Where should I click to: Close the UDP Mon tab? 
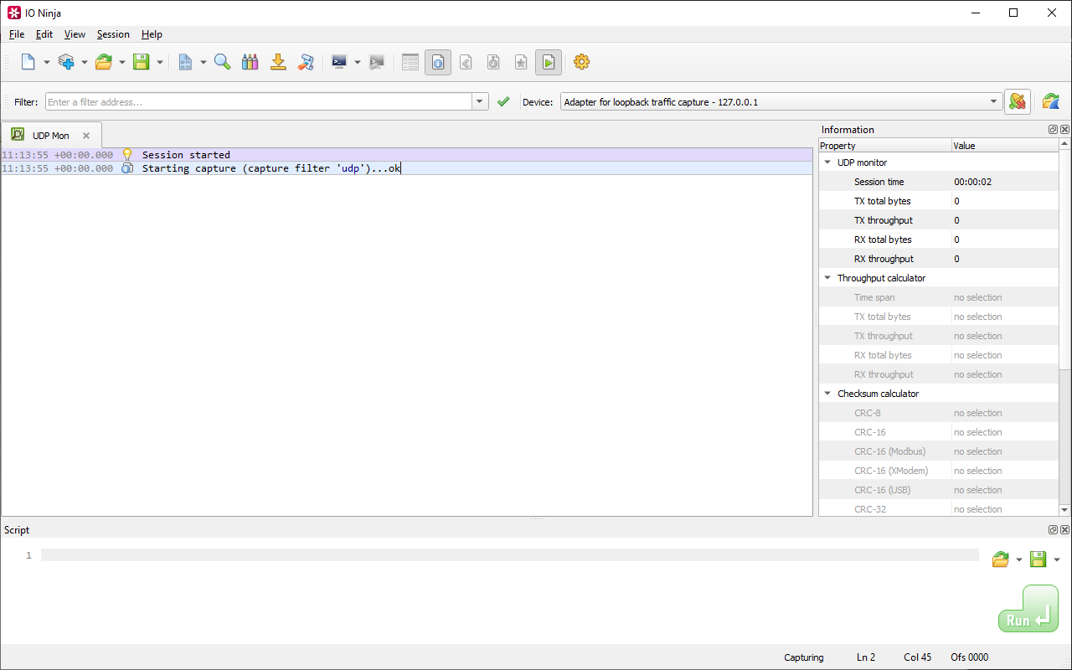tap(86, 136)
